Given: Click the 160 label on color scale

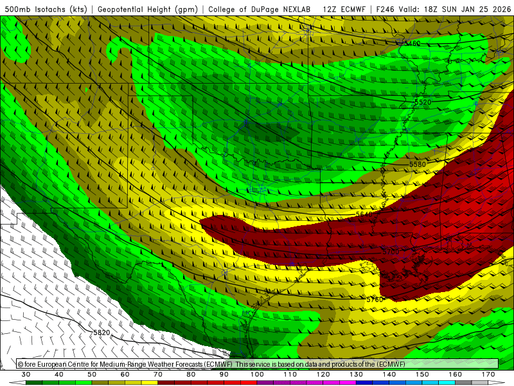Looking at the screenshot, I should point(456,374).
